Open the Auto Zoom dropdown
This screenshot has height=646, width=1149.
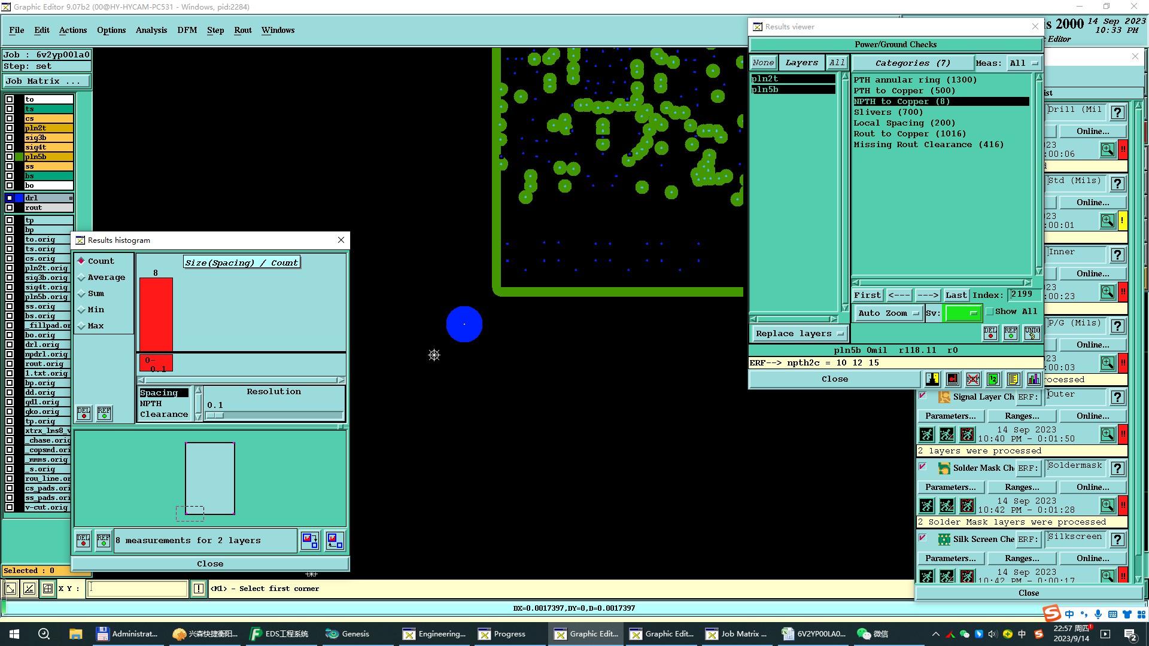pos(888,313)
